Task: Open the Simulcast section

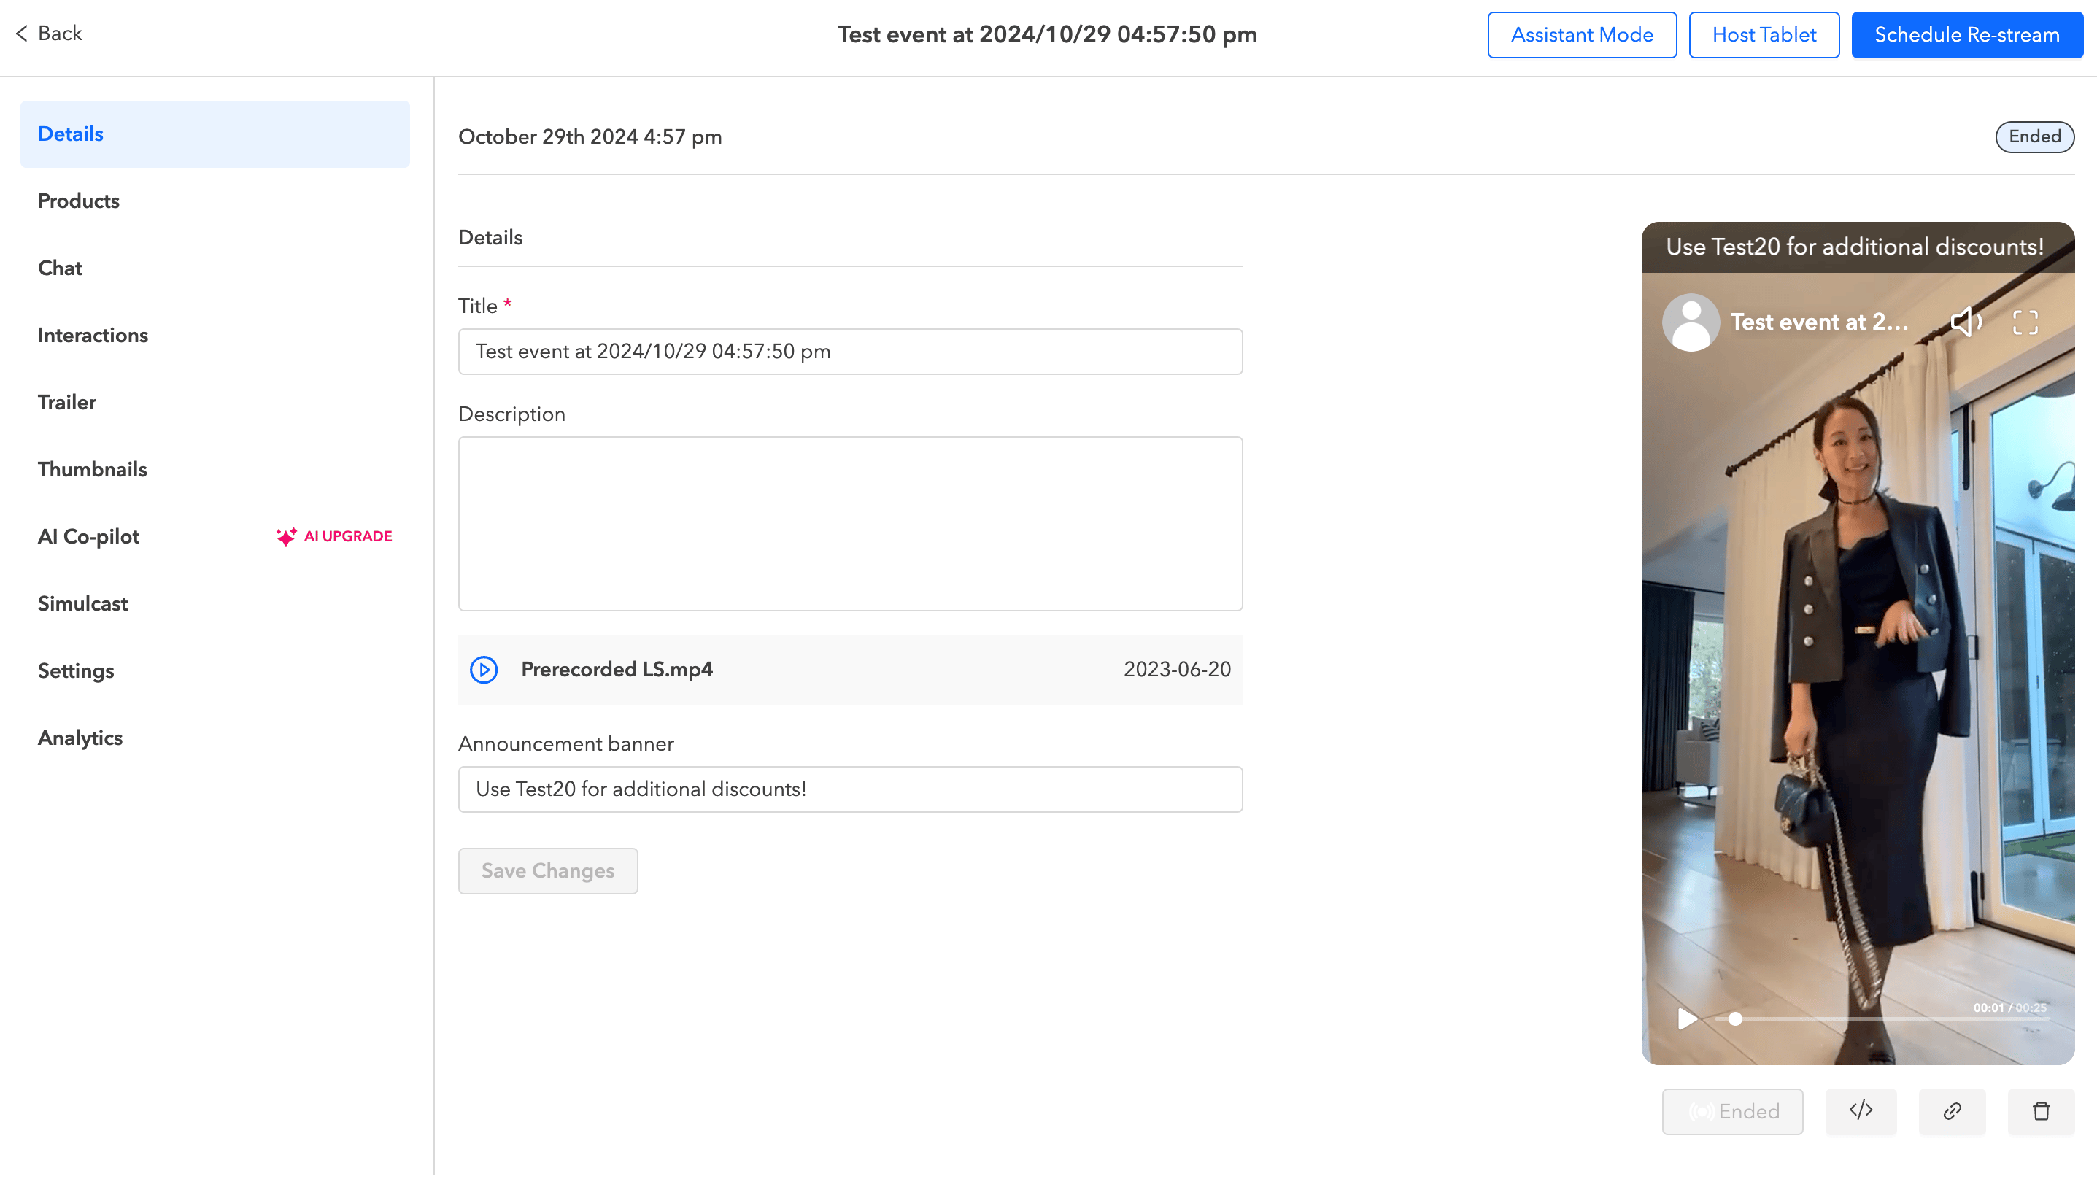Action: point(82,603)
